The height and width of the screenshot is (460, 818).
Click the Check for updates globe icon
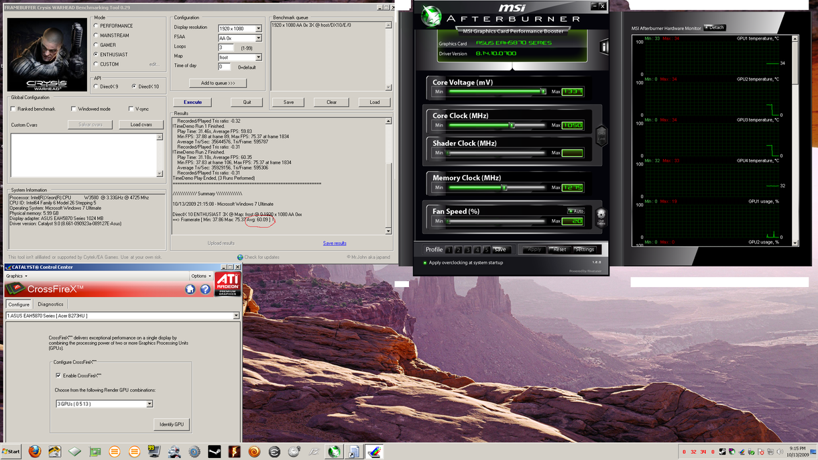point(240,257)
